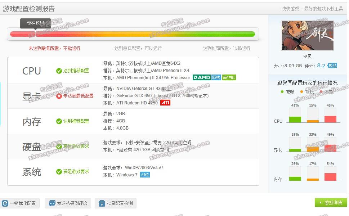Click 达到推荐配置 status in CPU row
Image resolution: width=349 pixels, height=216 pixels.
point(76,71)
